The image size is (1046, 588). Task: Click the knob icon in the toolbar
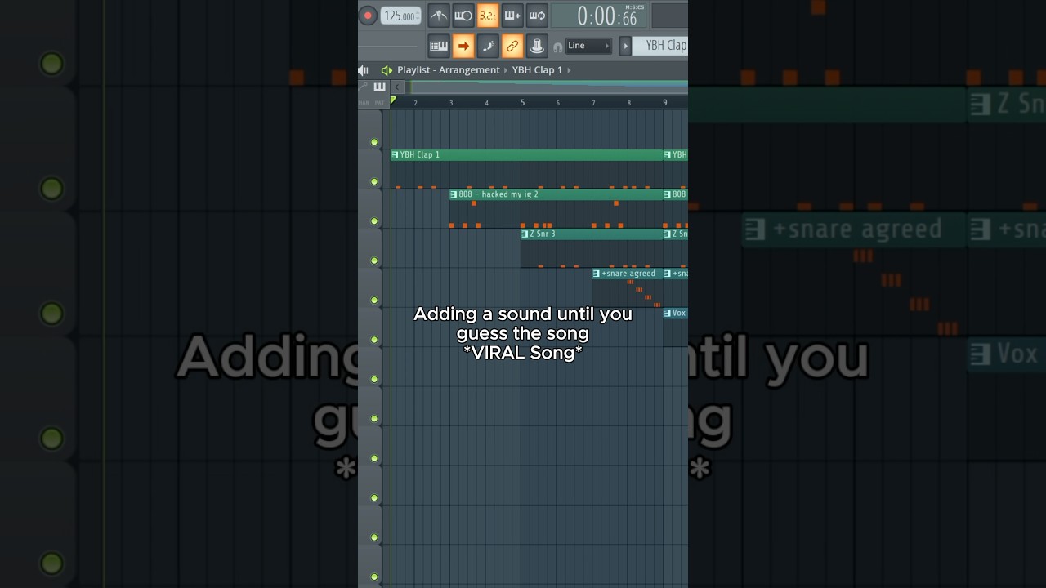pos(537,46)
